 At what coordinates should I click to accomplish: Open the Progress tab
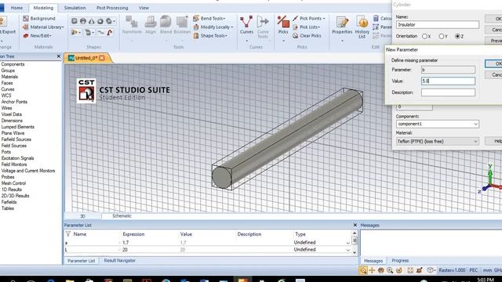400,261
